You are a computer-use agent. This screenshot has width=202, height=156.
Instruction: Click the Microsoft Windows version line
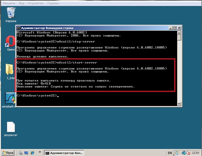(52, 32)
